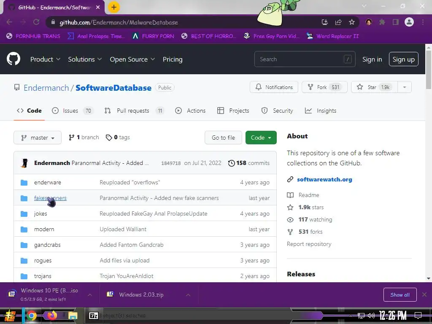Open the Extensions puzzle icon
This screenshot has height=324, width=432.
point(382,22)
